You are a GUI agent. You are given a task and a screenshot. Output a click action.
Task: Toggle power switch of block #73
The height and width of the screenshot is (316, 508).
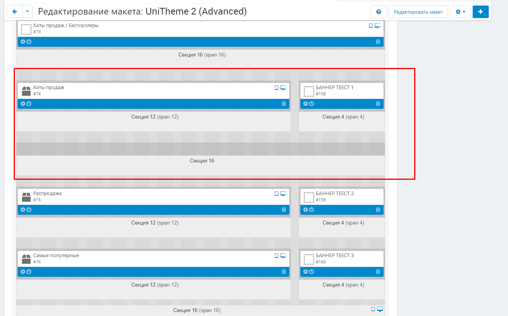click(29, 42)
